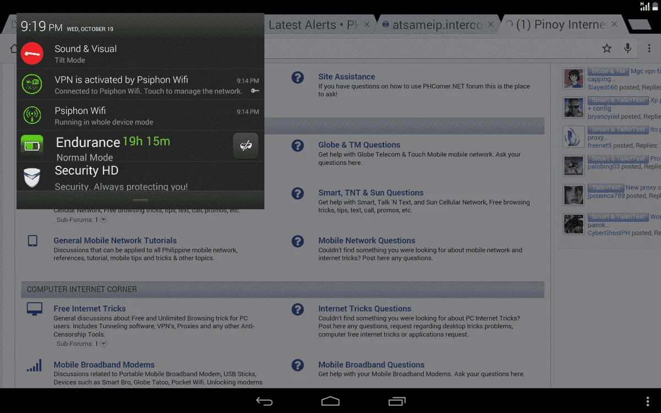This screenshot has height=413, width=661.
Task: Click the Internet Tricks Questions icon
Action: coord(297,309)
